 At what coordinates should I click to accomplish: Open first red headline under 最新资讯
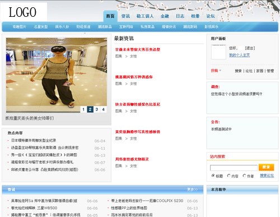(x=138, y=49)
